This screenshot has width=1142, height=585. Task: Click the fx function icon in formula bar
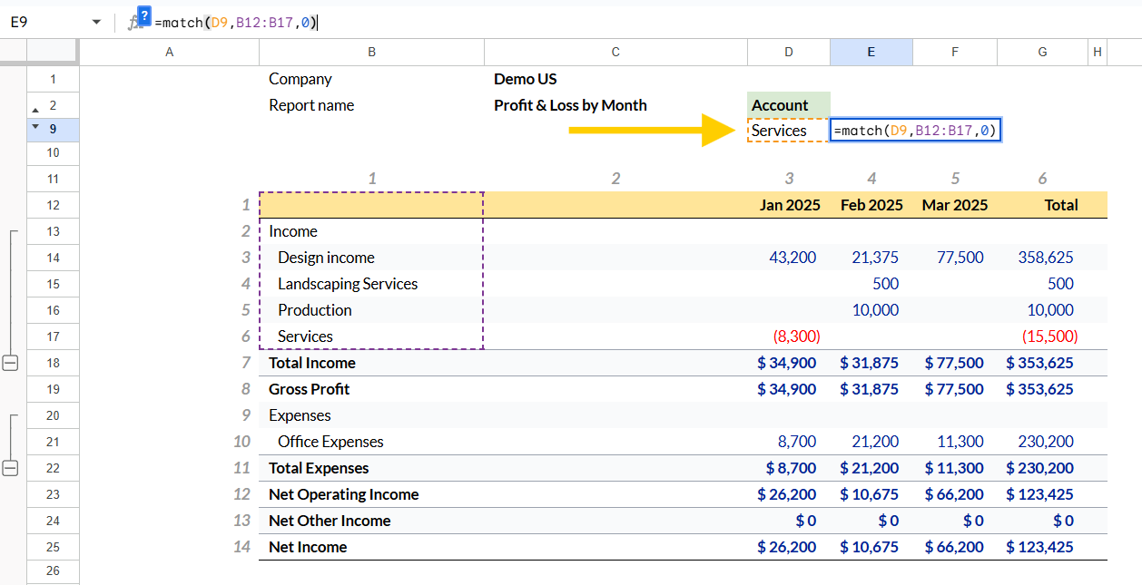(133, 23)
